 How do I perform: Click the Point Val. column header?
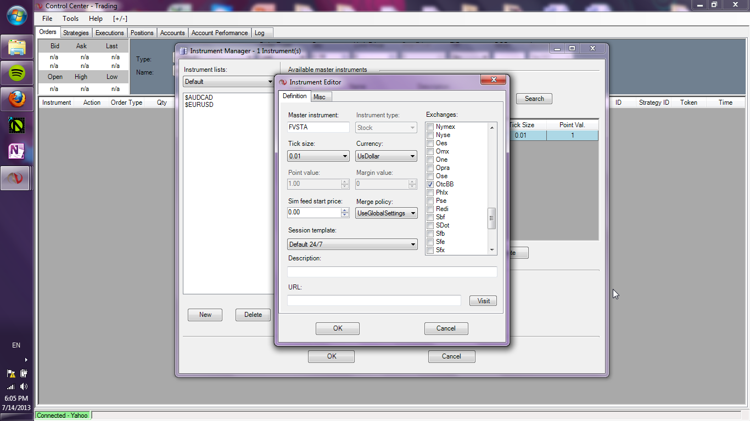coord(573,125)
